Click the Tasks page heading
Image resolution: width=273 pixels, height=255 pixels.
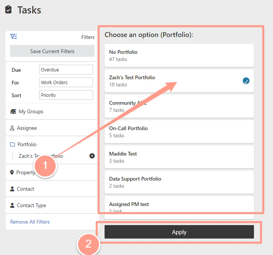coord(29,10)
